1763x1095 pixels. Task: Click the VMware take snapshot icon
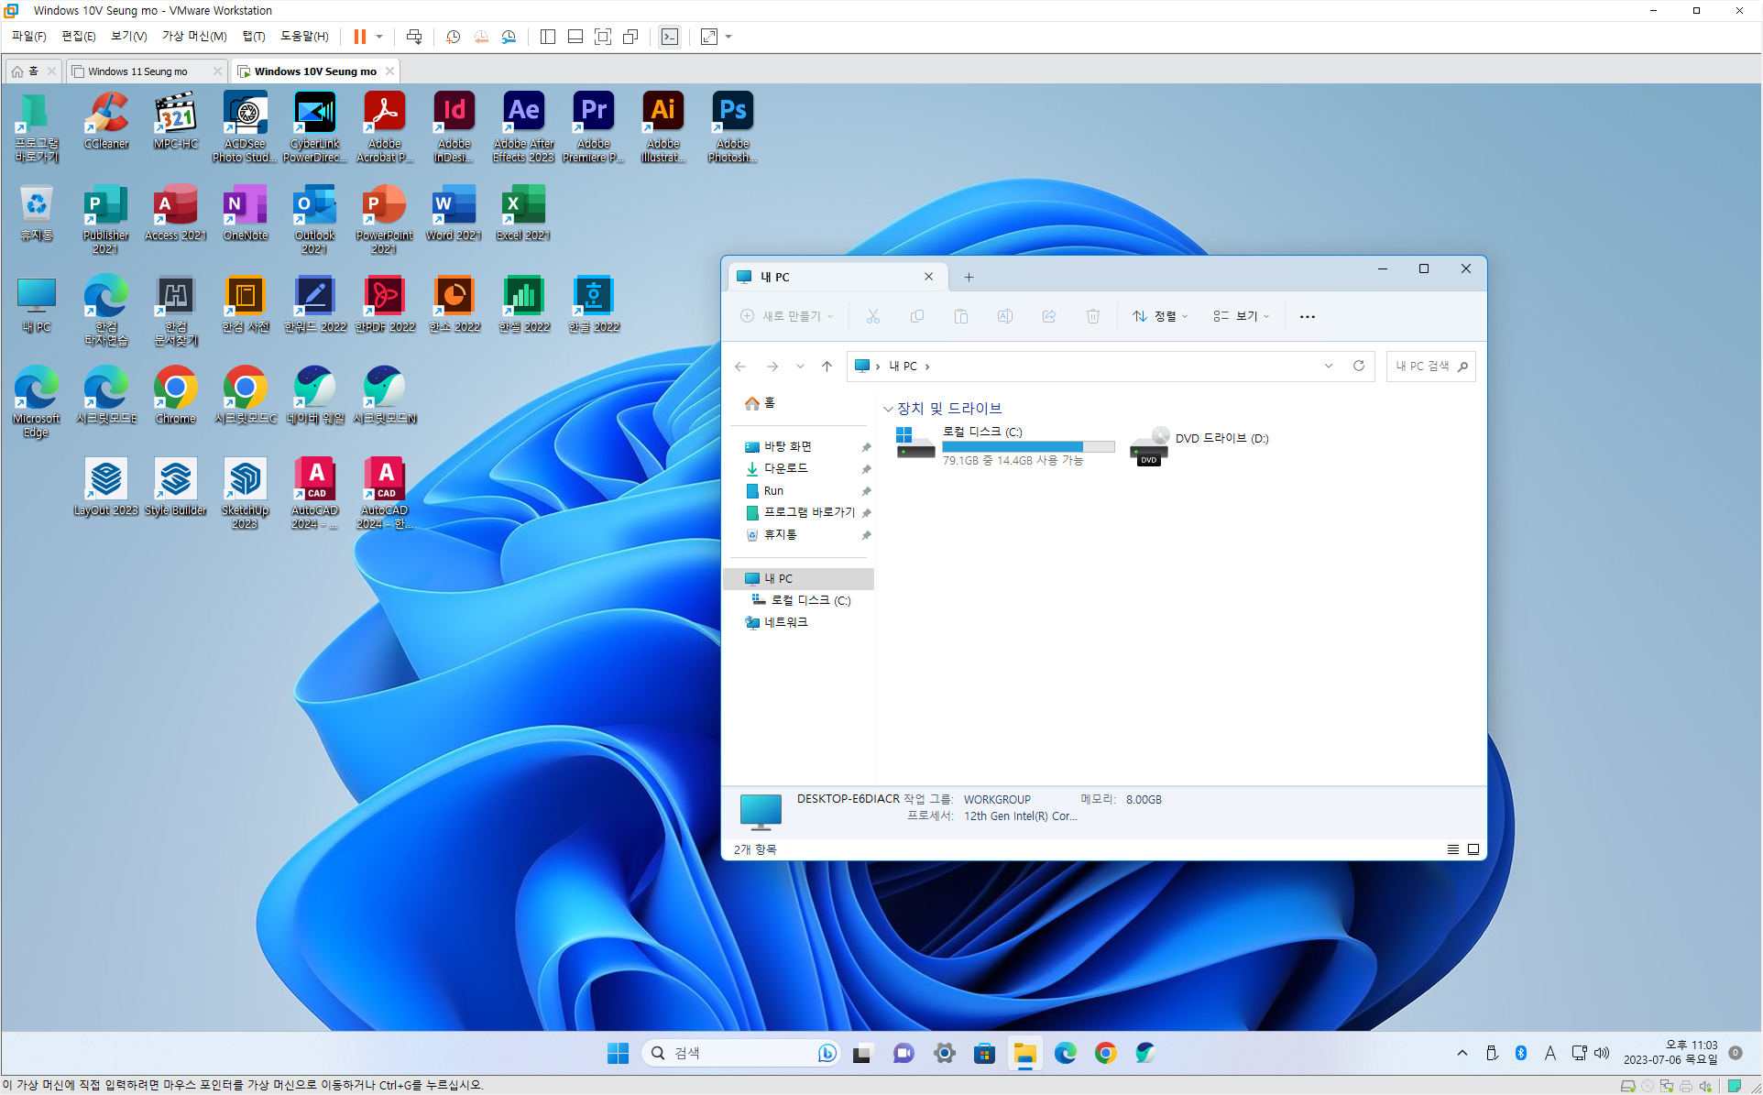[x=453, y=37]
